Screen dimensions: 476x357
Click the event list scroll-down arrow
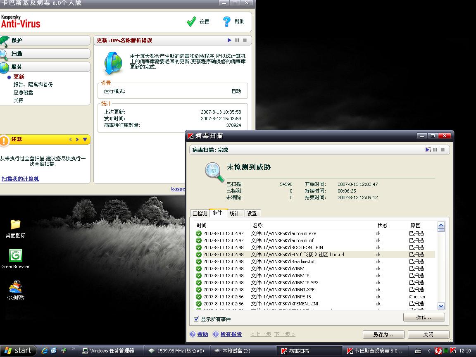pos(441,306)
